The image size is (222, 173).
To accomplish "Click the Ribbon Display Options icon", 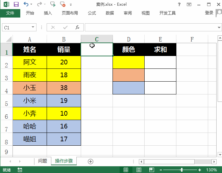I will tap(189, 4).
